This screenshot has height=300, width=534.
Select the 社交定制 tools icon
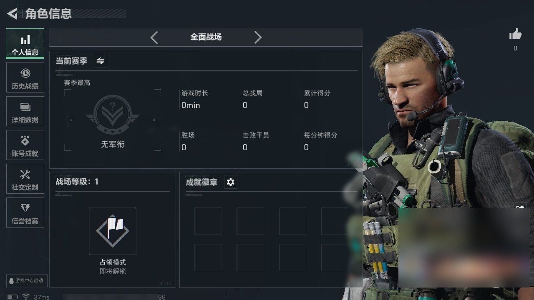(25, 174)
